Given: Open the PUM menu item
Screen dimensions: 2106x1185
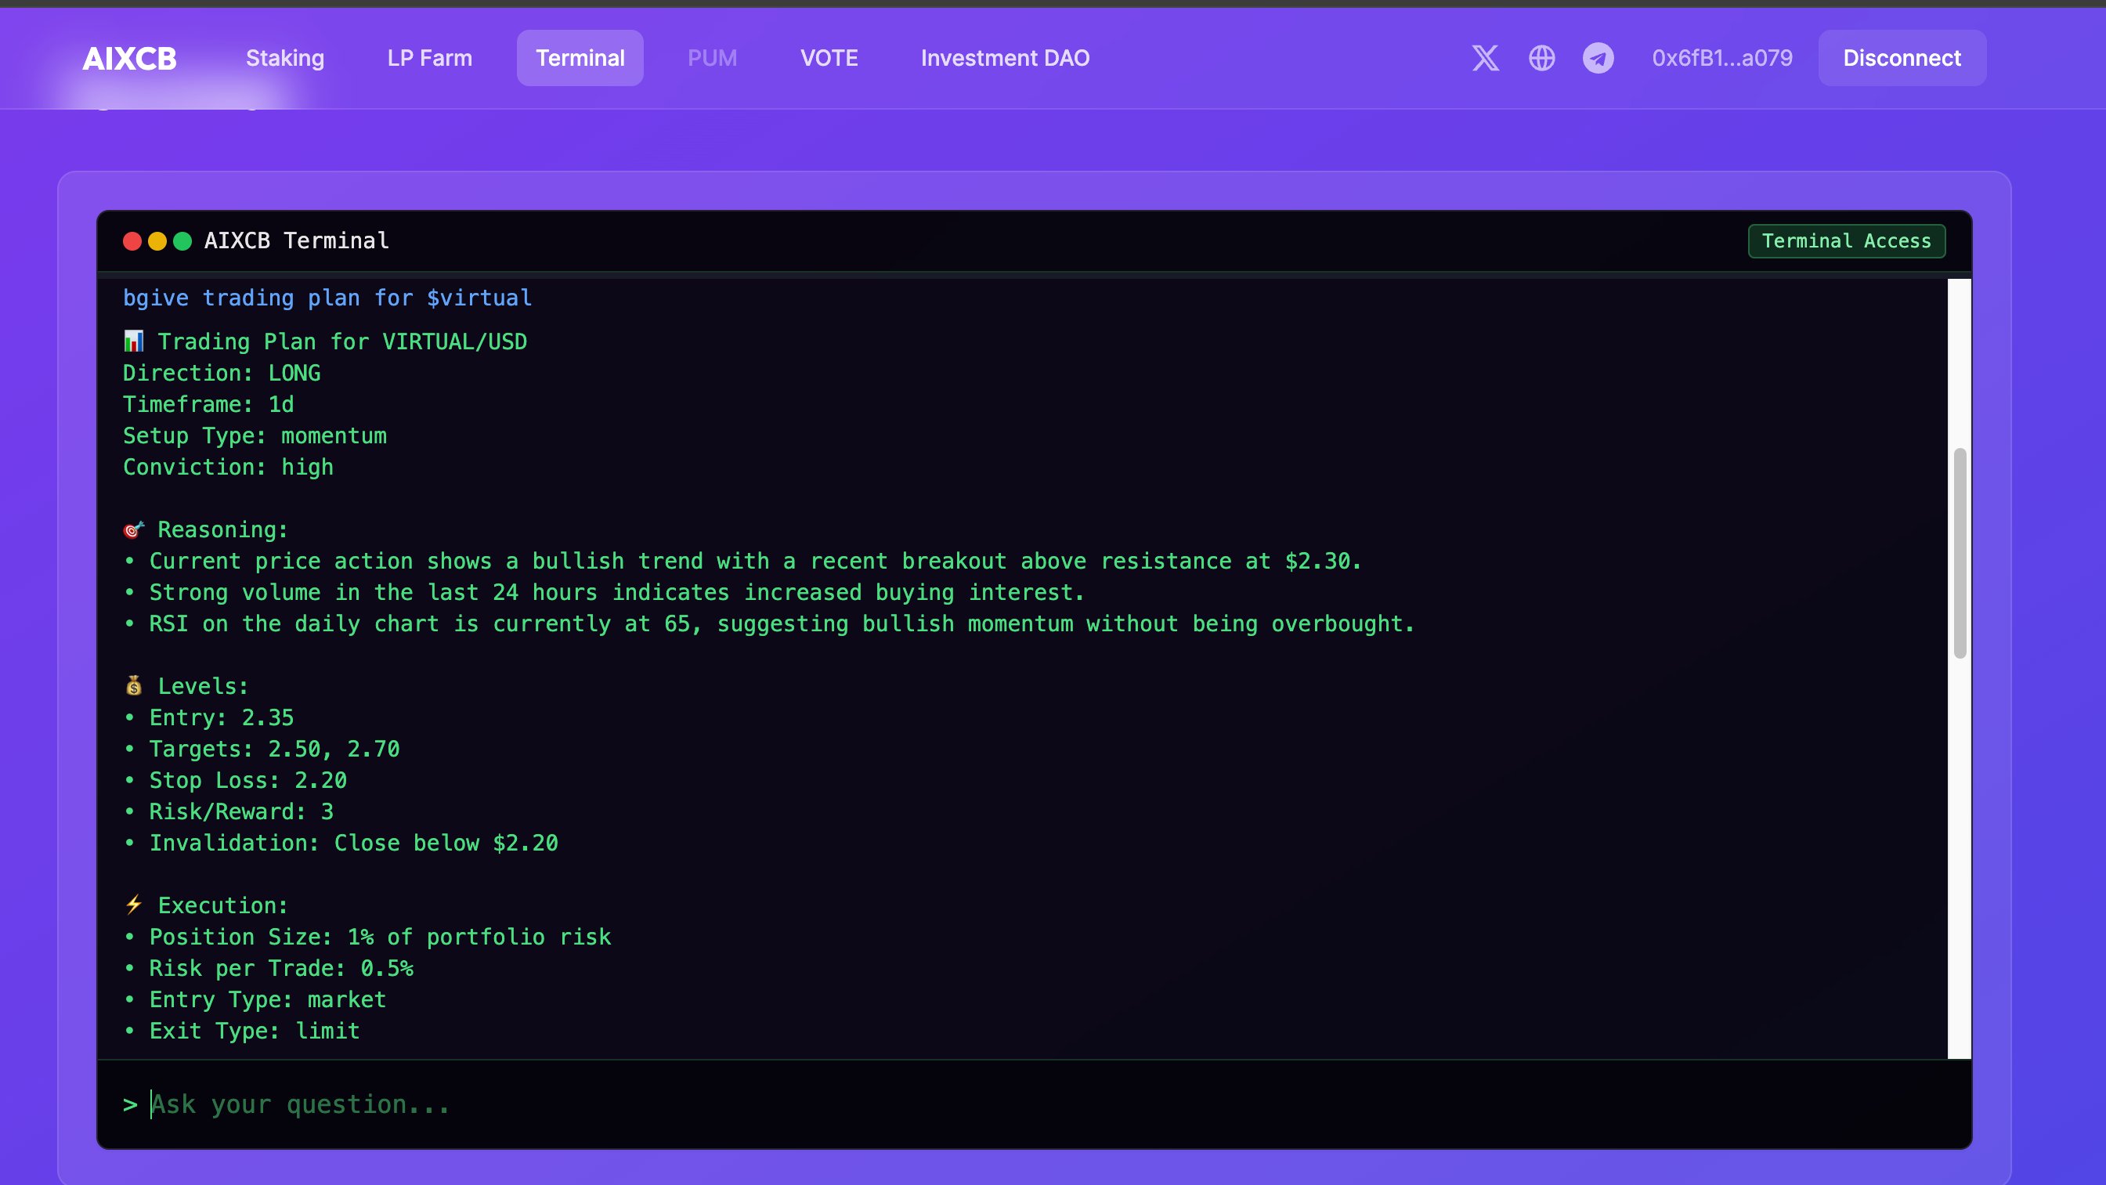Looking at the screenshot, I should 711,58.
